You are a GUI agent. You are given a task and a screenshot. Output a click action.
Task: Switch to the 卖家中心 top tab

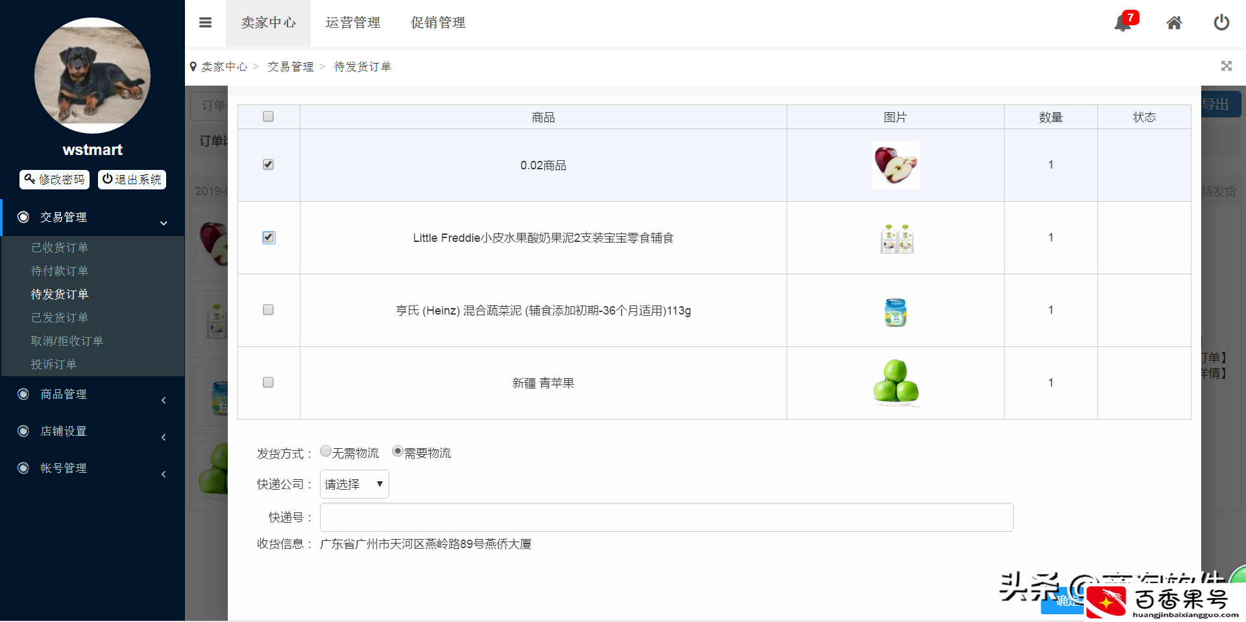268,23
